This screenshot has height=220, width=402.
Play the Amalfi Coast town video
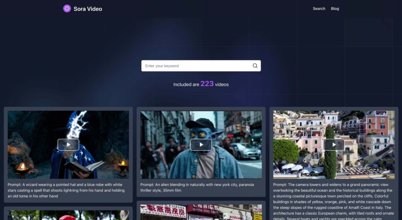click(334, 145)
